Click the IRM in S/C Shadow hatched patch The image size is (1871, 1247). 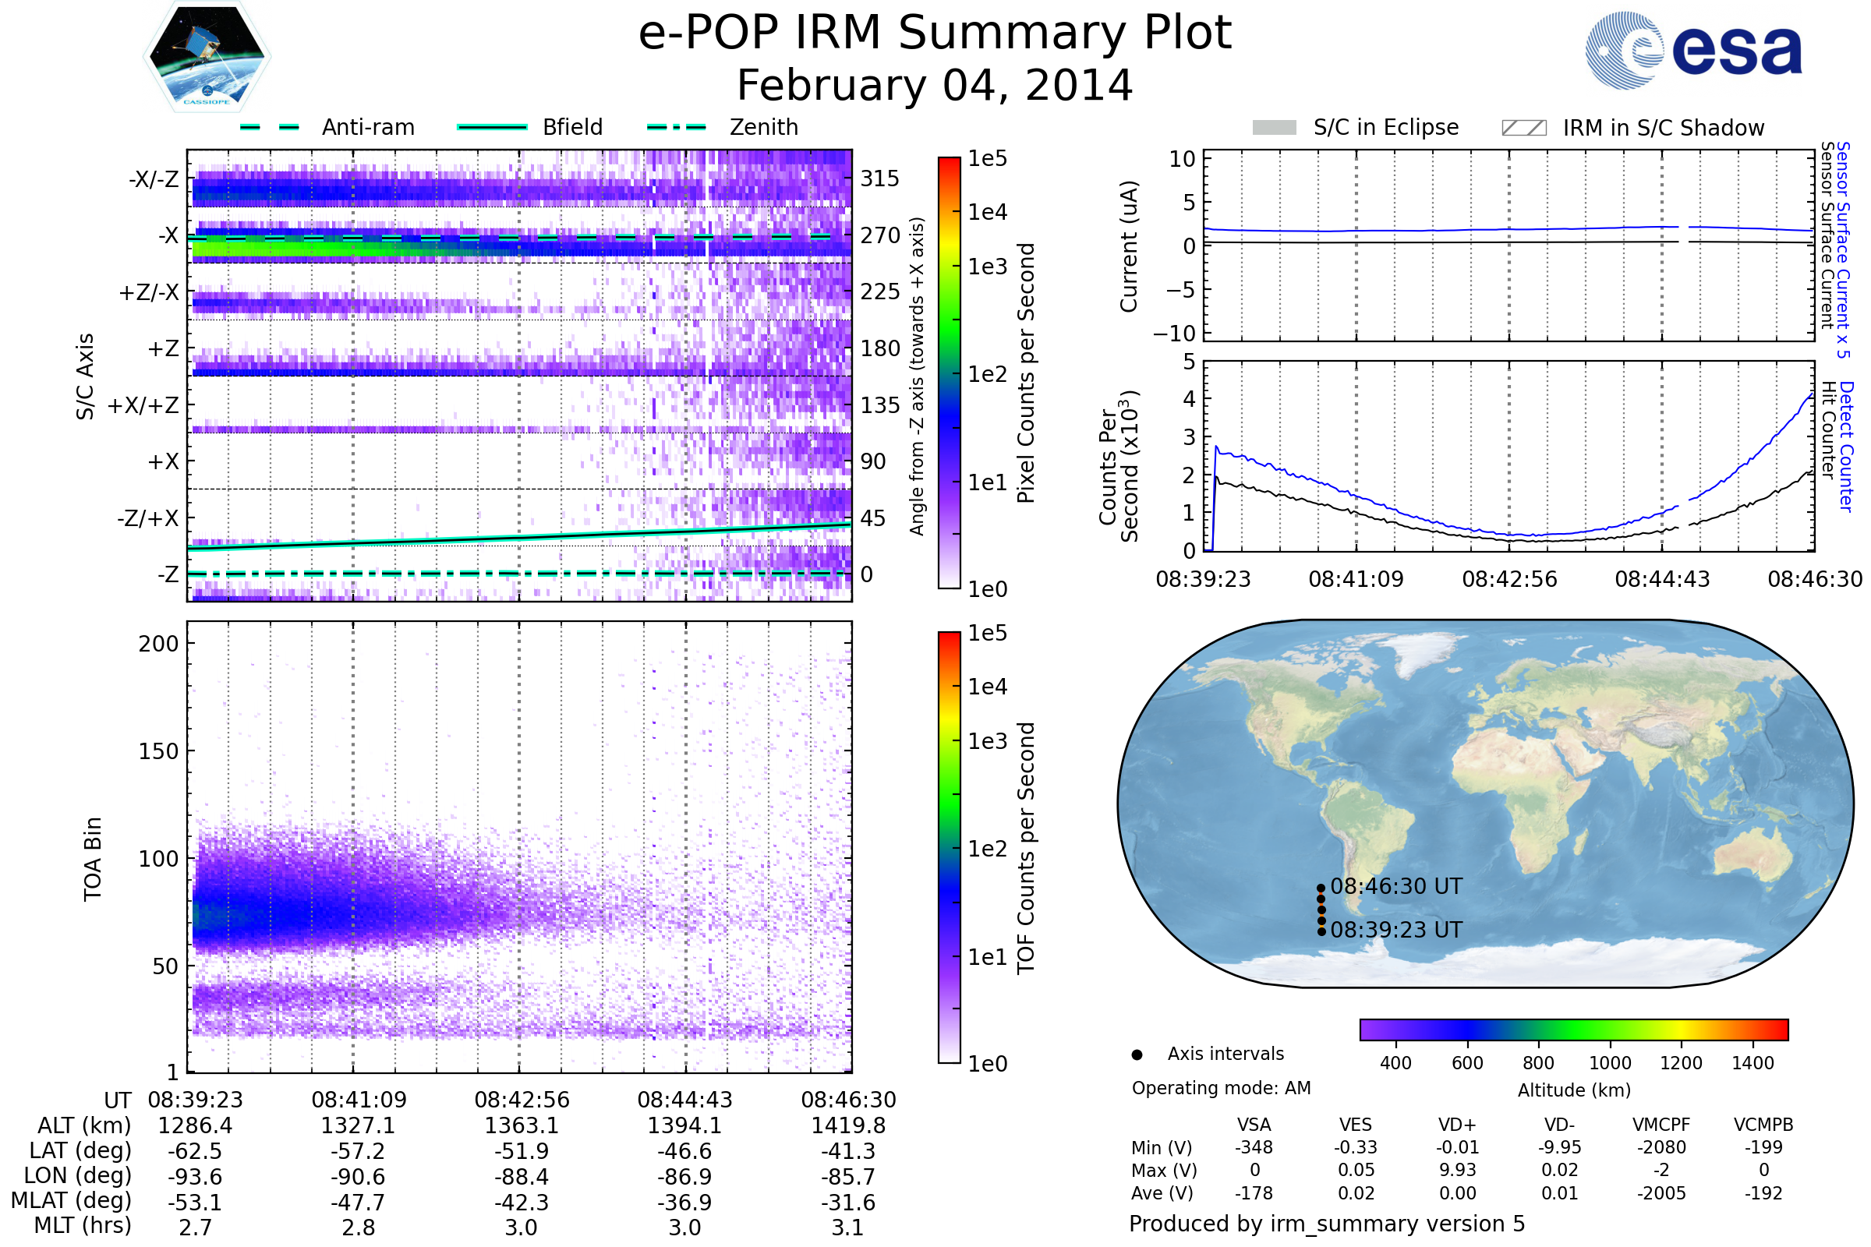1523,128
